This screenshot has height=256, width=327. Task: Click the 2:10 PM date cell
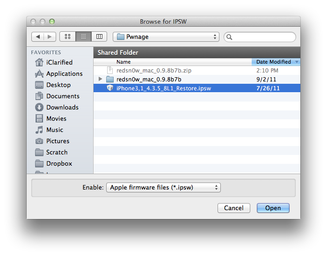pos(268,71)
